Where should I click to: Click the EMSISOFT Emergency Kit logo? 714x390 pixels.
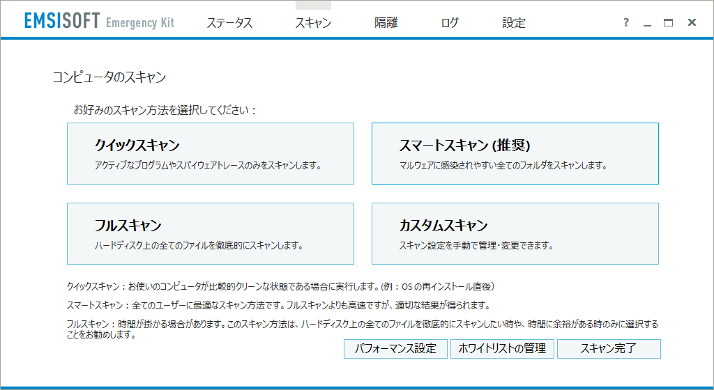[99, 21]
